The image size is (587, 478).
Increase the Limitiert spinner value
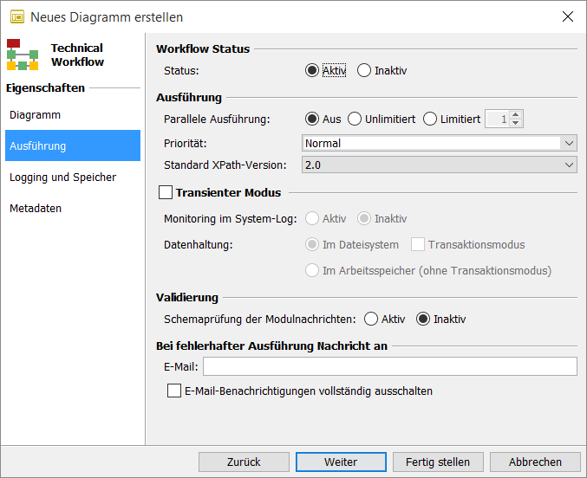click(x=515, y=115)
